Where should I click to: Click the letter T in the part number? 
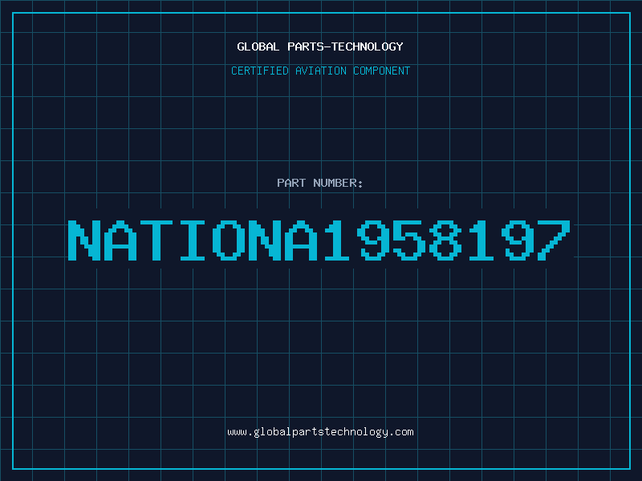(x=156, y=240)
